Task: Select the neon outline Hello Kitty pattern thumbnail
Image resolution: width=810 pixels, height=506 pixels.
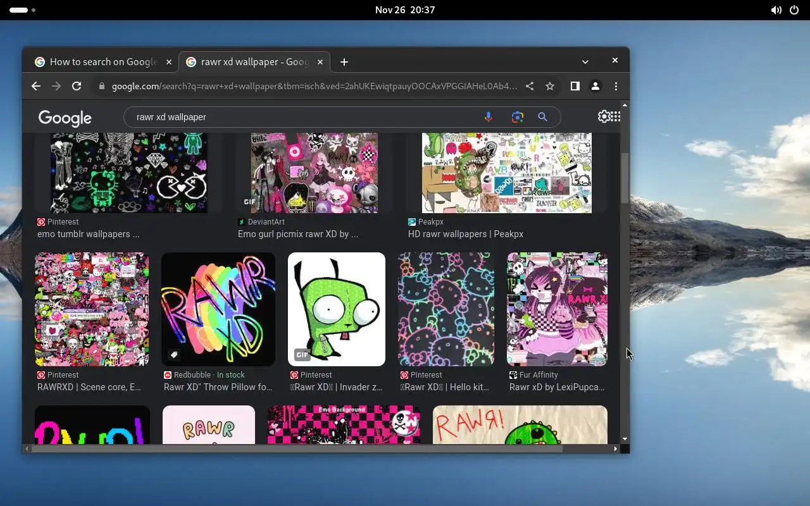Action: (x=446, y=309)
